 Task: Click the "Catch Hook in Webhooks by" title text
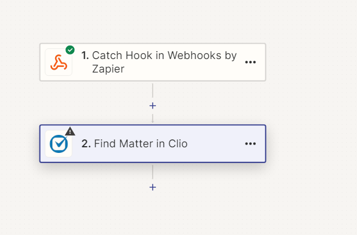click(x=164, y=56)
